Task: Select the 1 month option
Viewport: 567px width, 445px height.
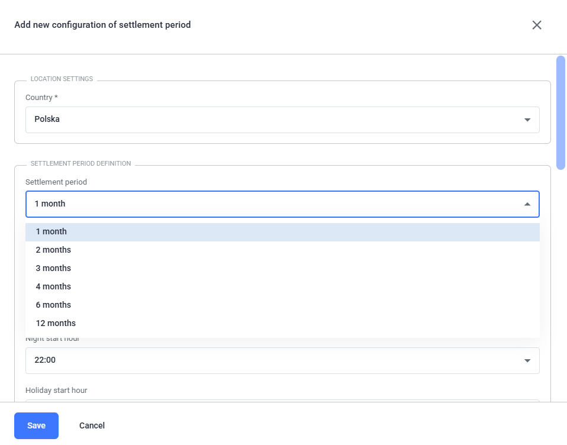Action: click(x=282, y=232)
